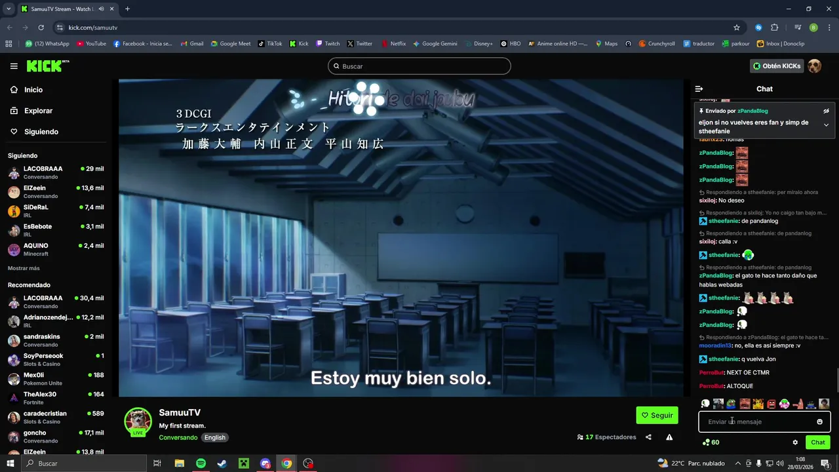Image resolution: width=839 pixels, height=472 pixels.
Task: Open browser tab search dropdown
Action: (x=9, y=9)
